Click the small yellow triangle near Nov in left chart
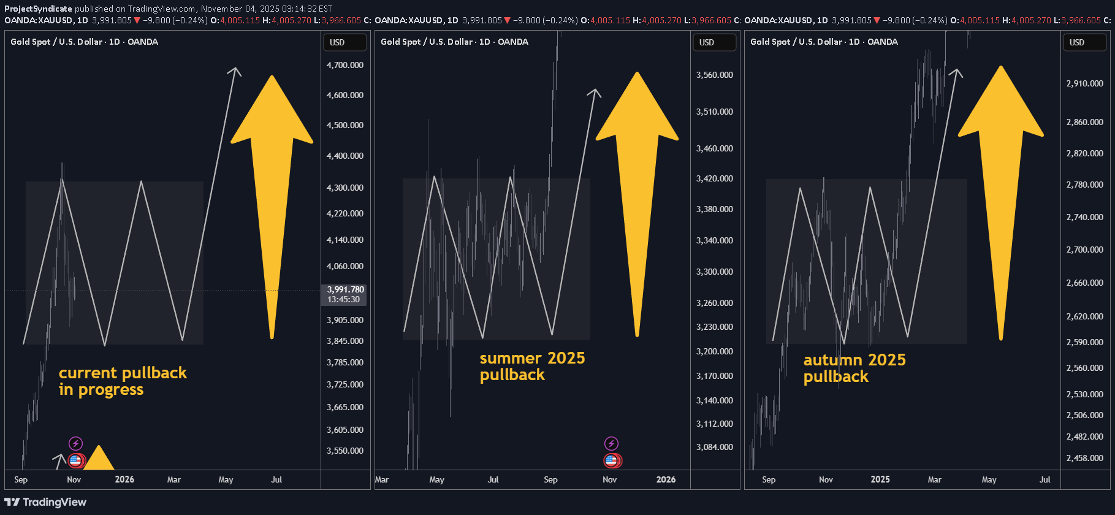 tap(99, 460)
